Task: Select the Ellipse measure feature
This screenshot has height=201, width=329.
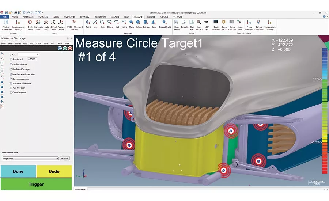Action: point(110,24)
